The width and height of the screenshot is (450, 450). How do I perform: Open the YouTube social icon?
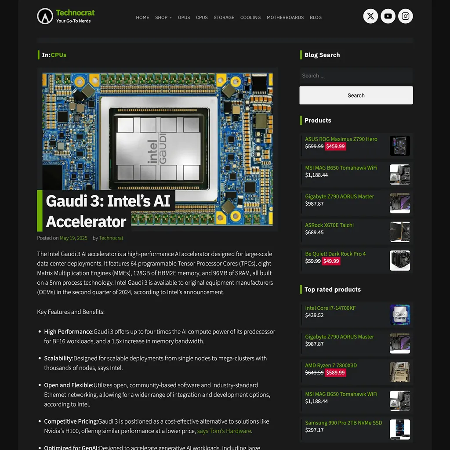tap(388, 16)
